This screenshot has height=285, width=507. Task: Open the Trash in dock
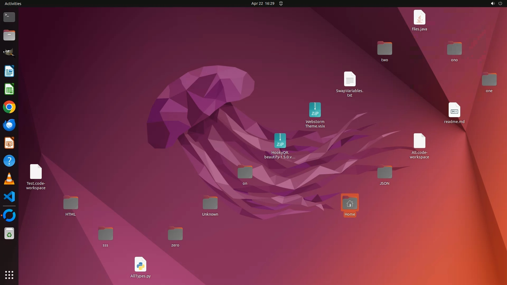[9, 234]
